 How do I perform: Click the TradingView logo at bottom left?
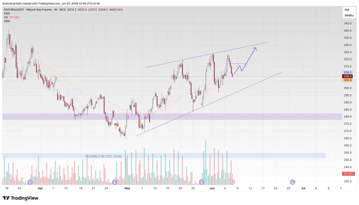(x=21, y=198)
